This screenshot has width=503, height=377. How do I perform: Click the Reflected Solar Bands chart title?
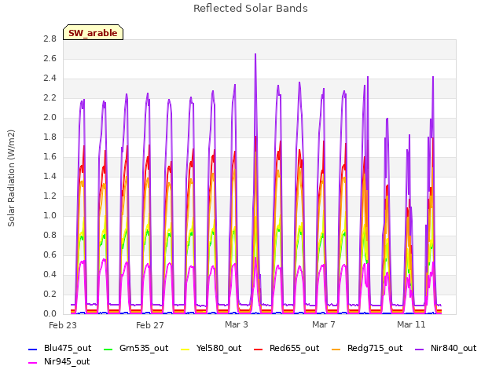pos(251,9)
